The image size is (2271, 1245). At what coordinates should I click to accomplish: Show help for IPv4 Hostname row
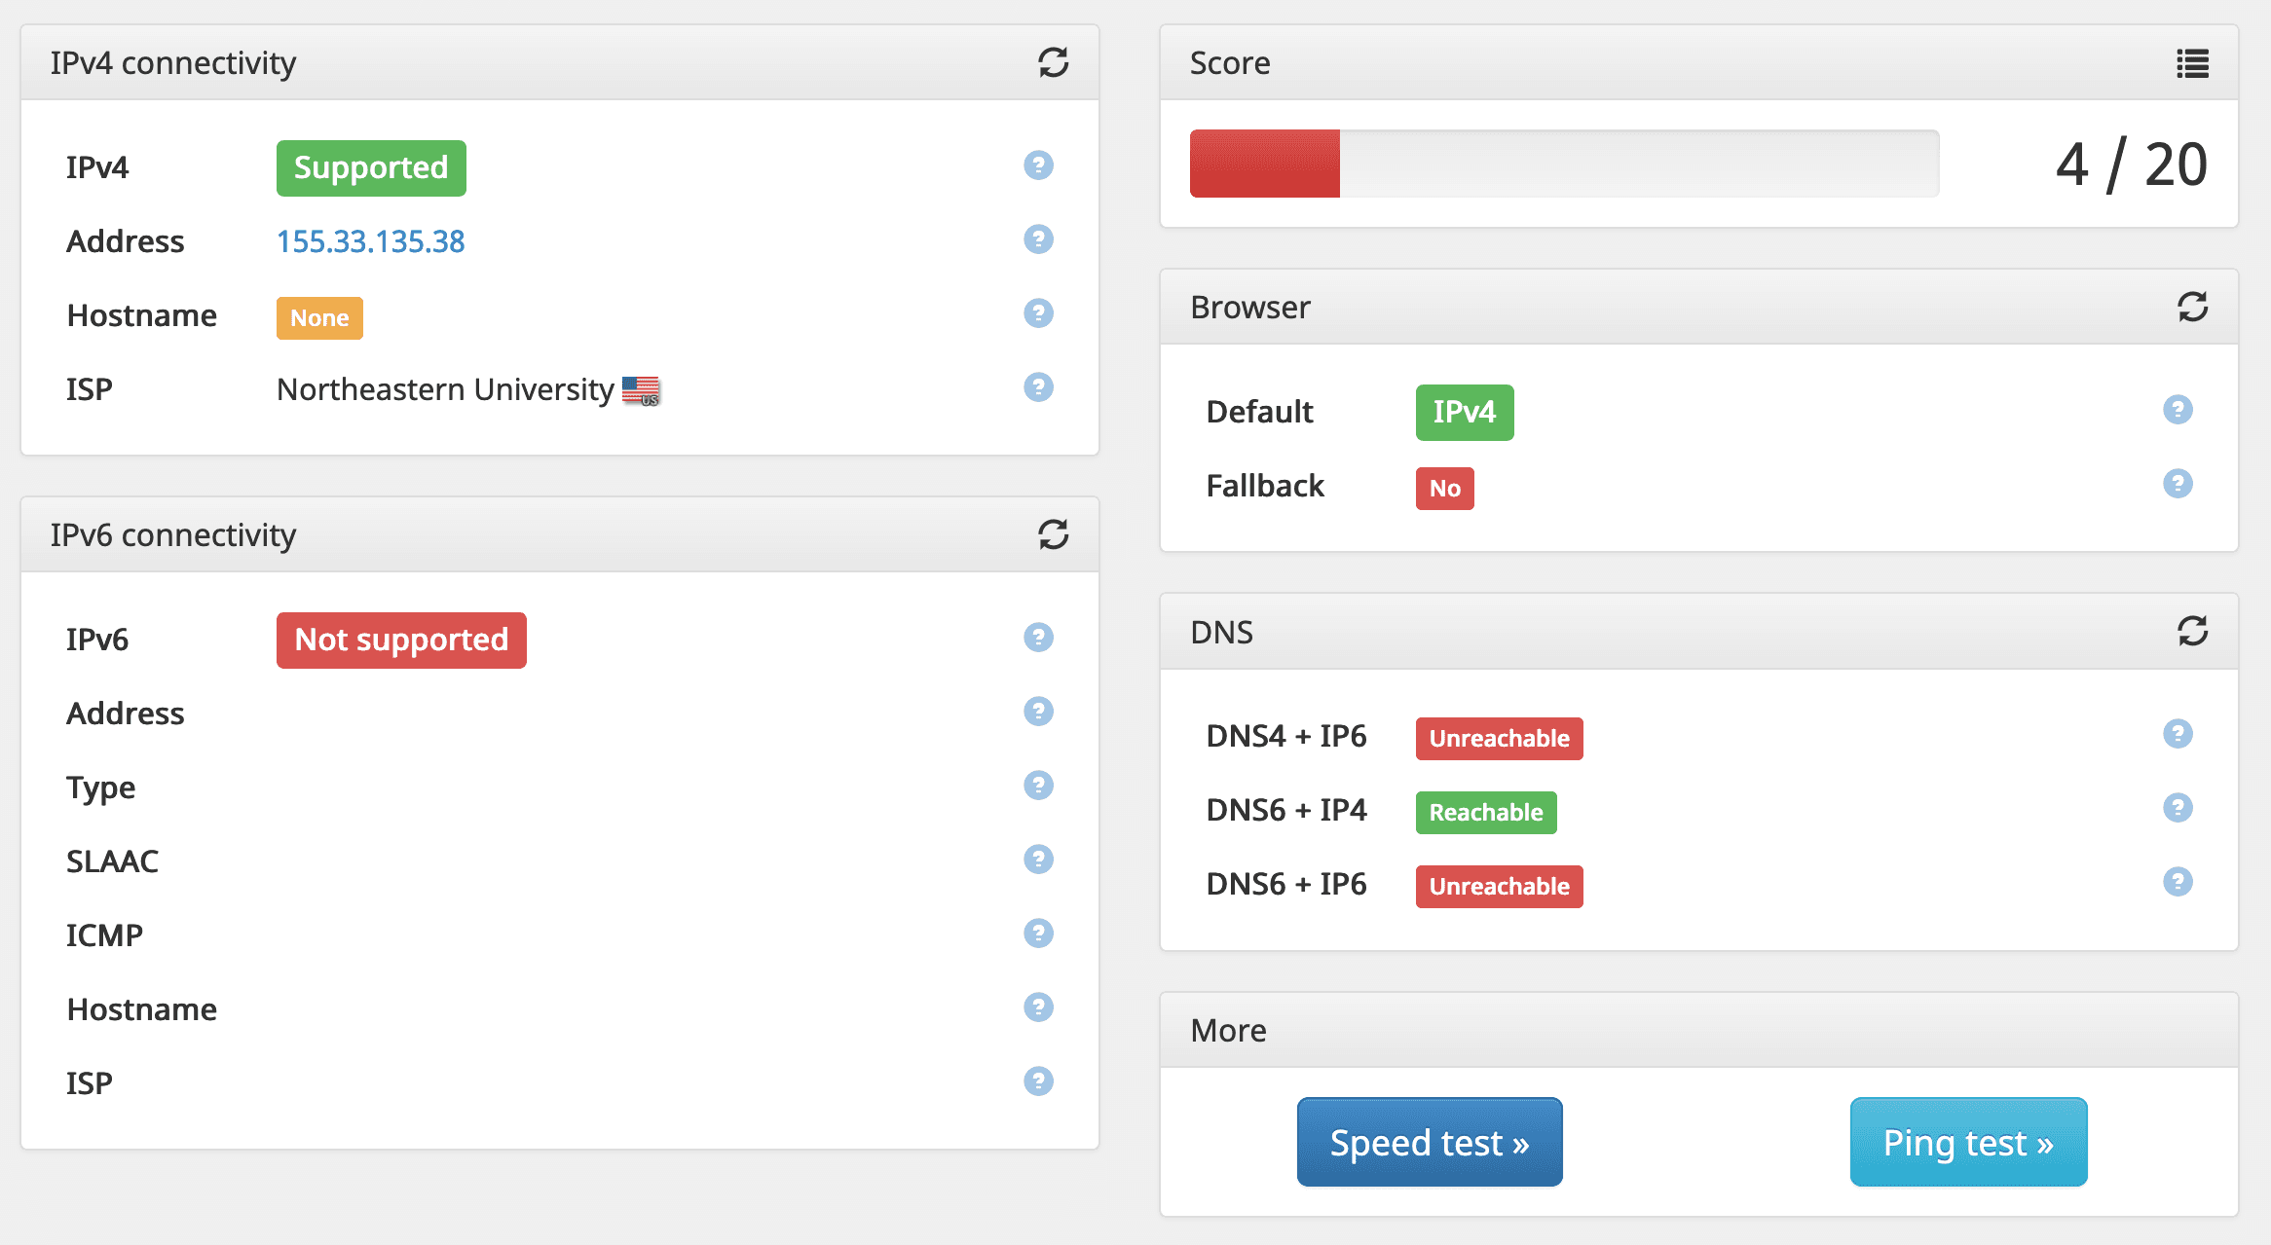click(x=1038, y=313)
